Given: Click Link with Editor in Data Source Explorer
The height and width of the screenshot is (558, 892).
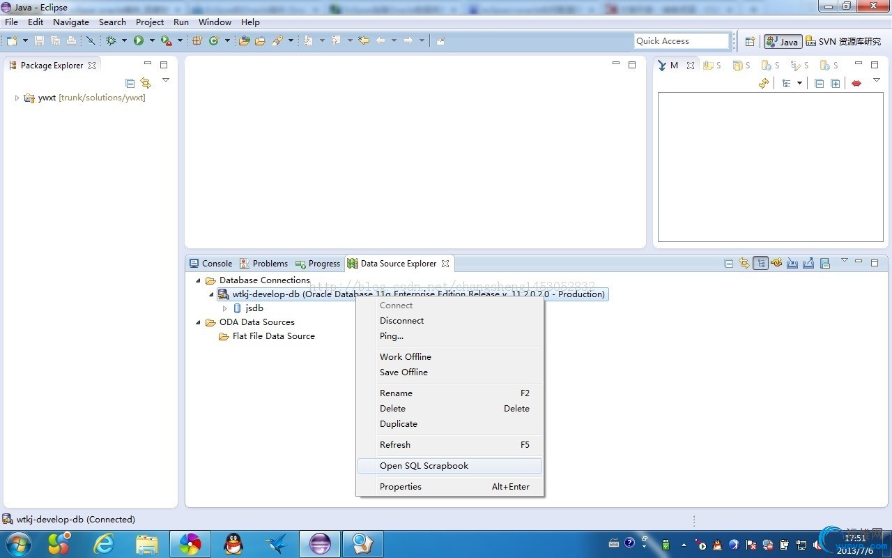Looking at the screenshot, I should point(744,263).
